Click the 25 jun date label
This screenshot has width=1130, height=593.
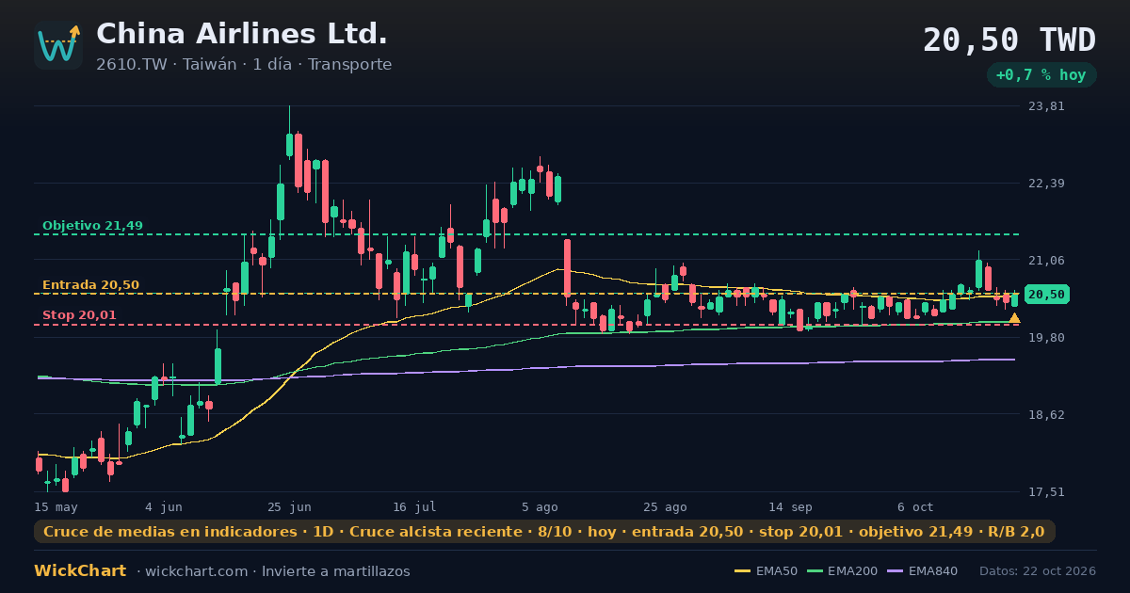289,506
